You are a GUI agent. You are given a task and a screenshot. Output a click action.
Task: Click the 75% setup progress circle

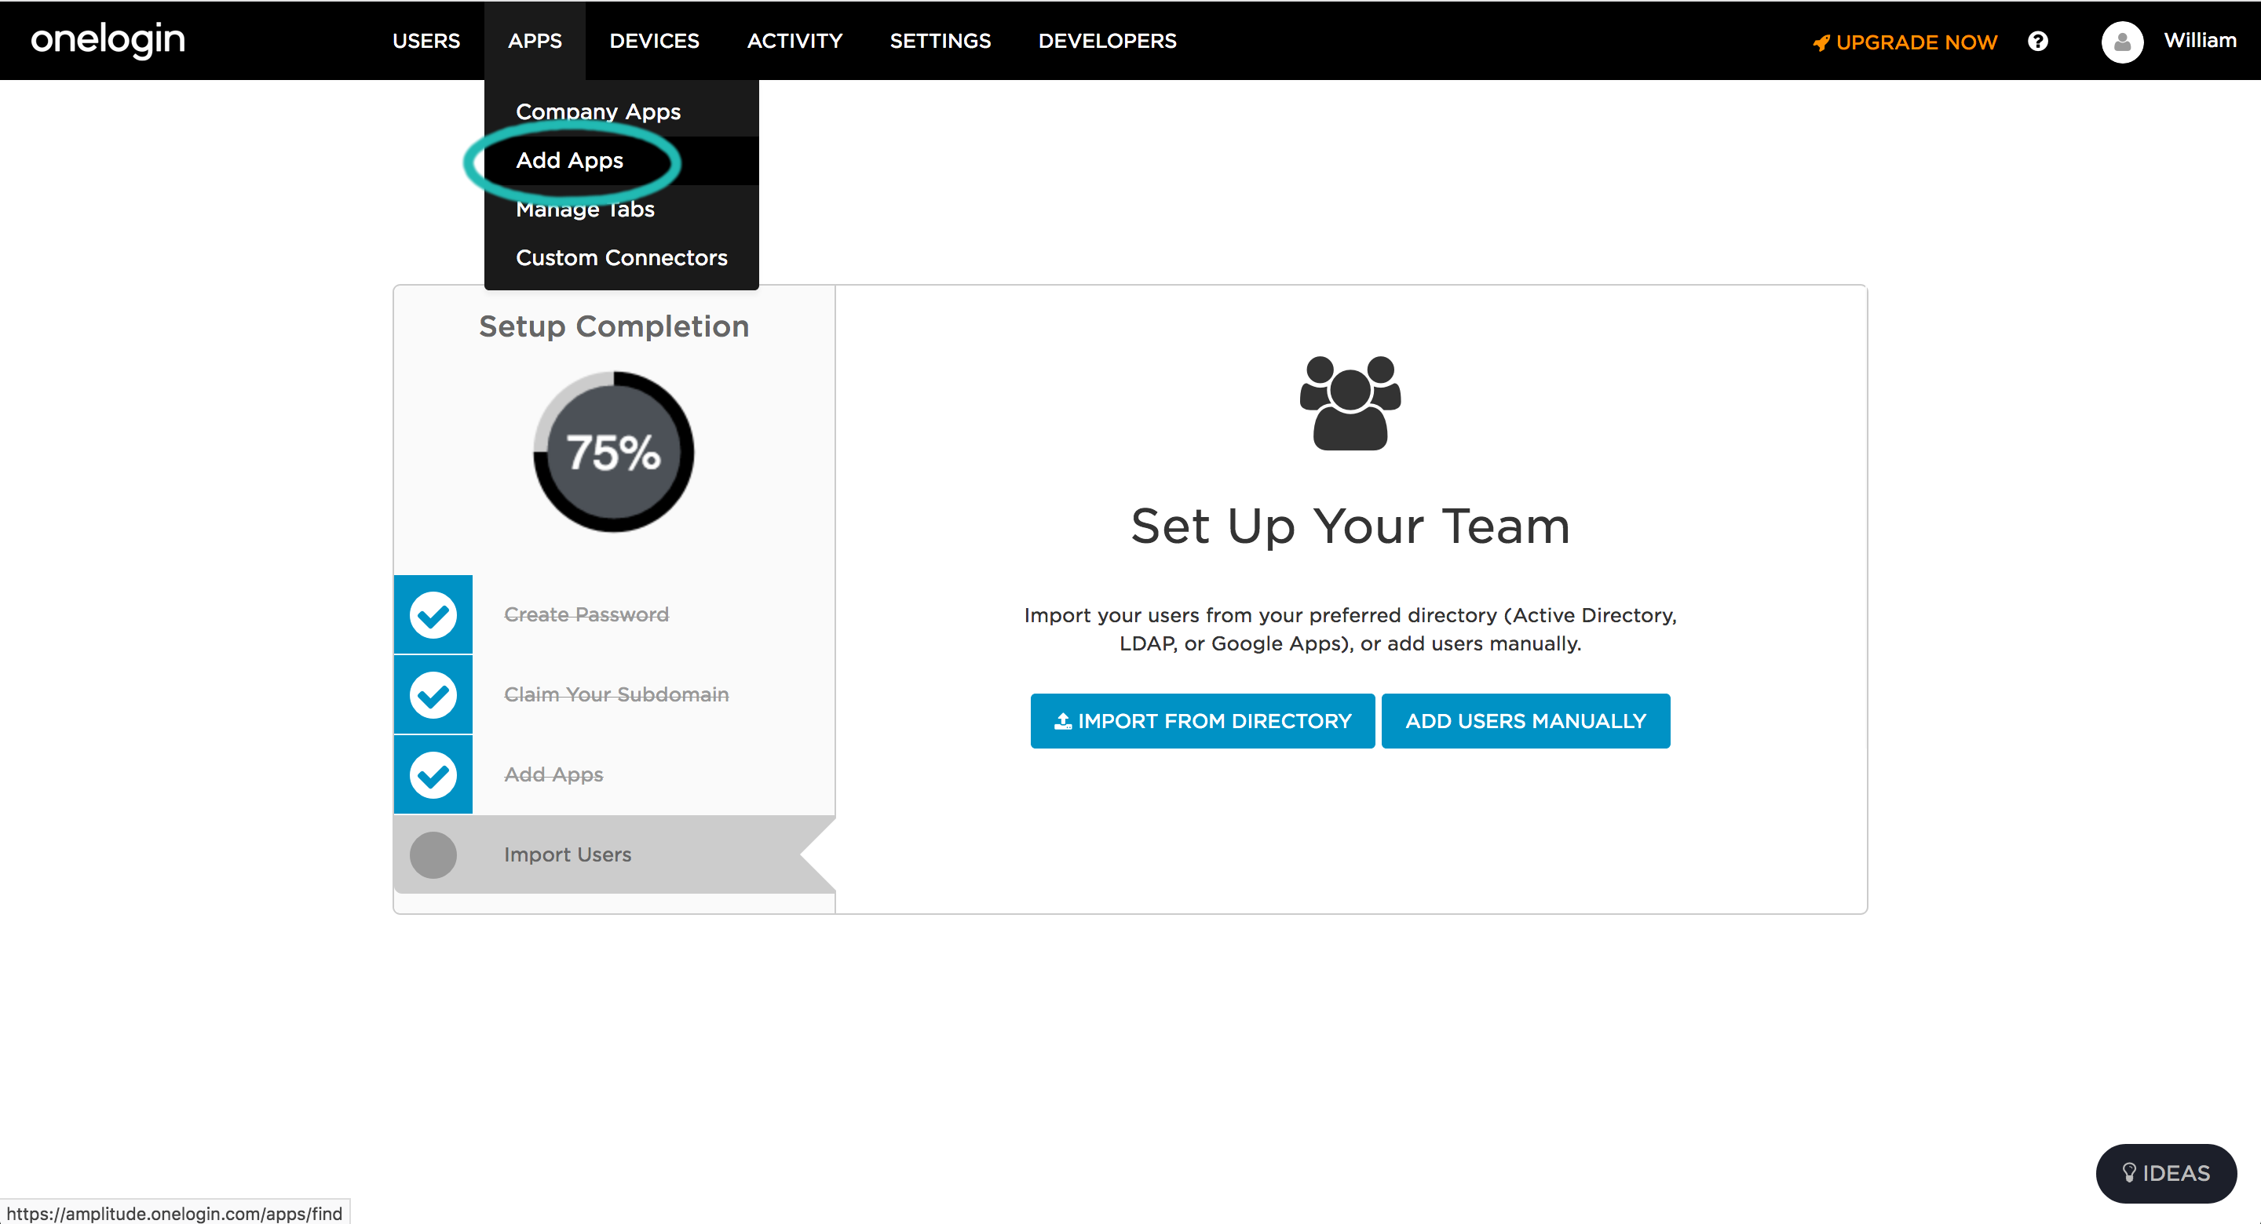(612, 452)
